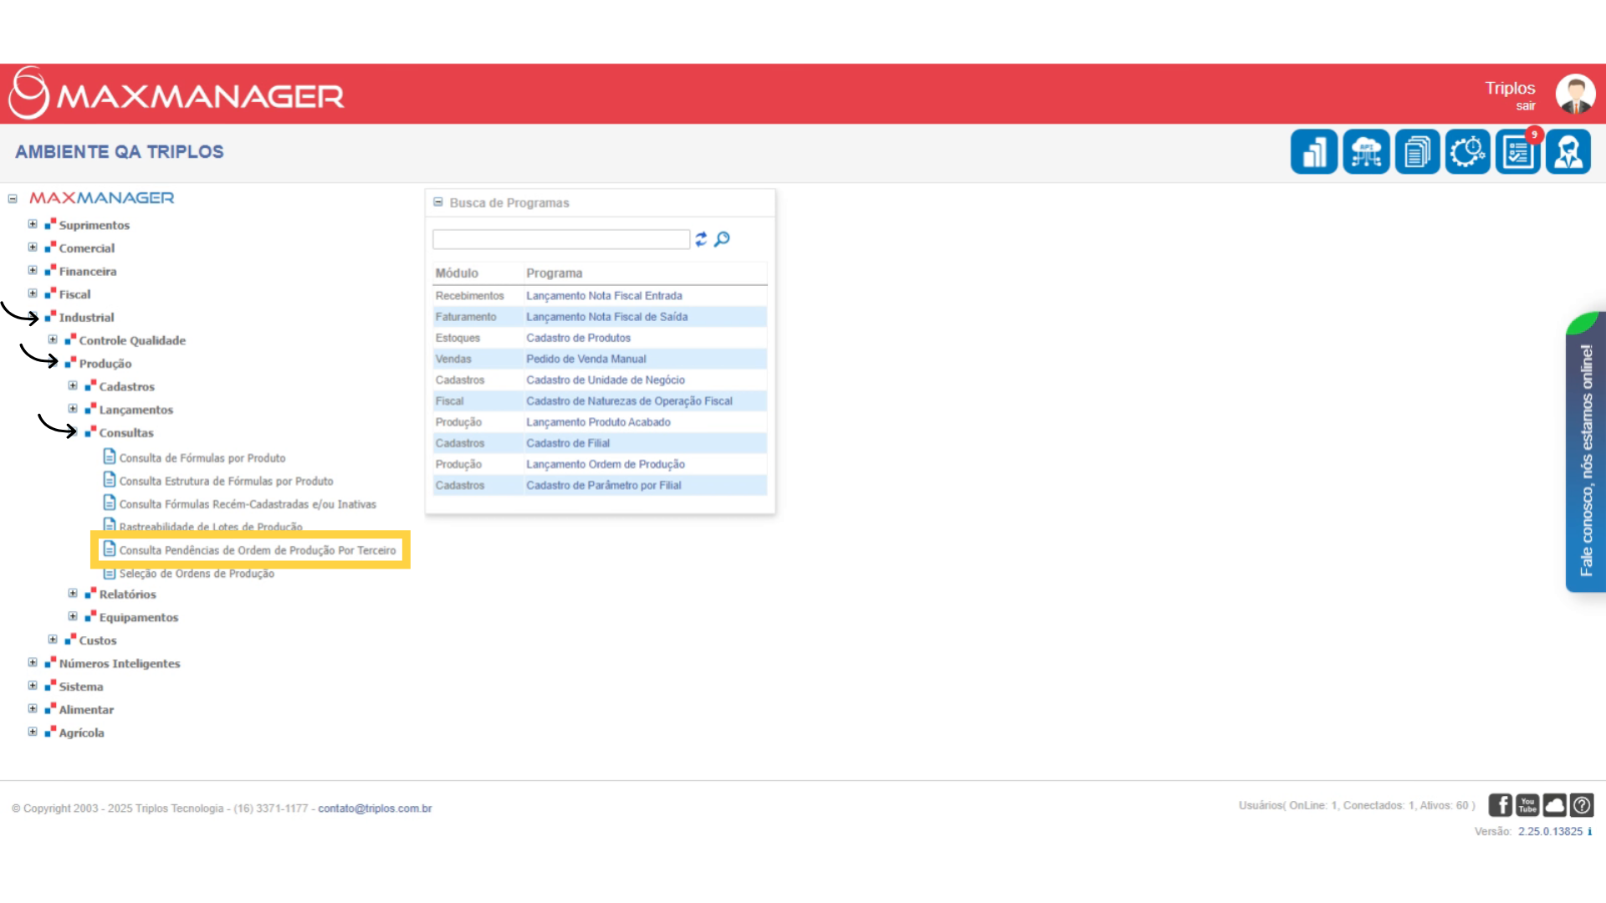
Task: Open the stacked documents icon
Action: (x=1417, y=152)
